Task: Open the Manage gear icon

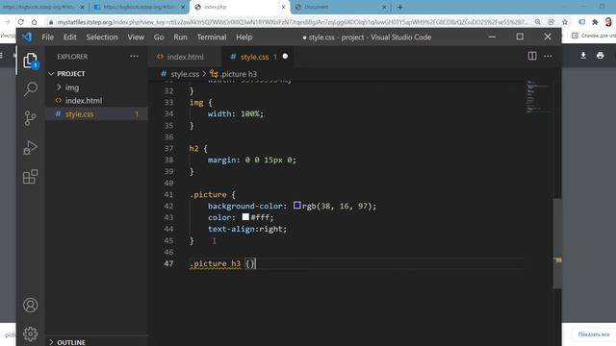Action: 30,334
